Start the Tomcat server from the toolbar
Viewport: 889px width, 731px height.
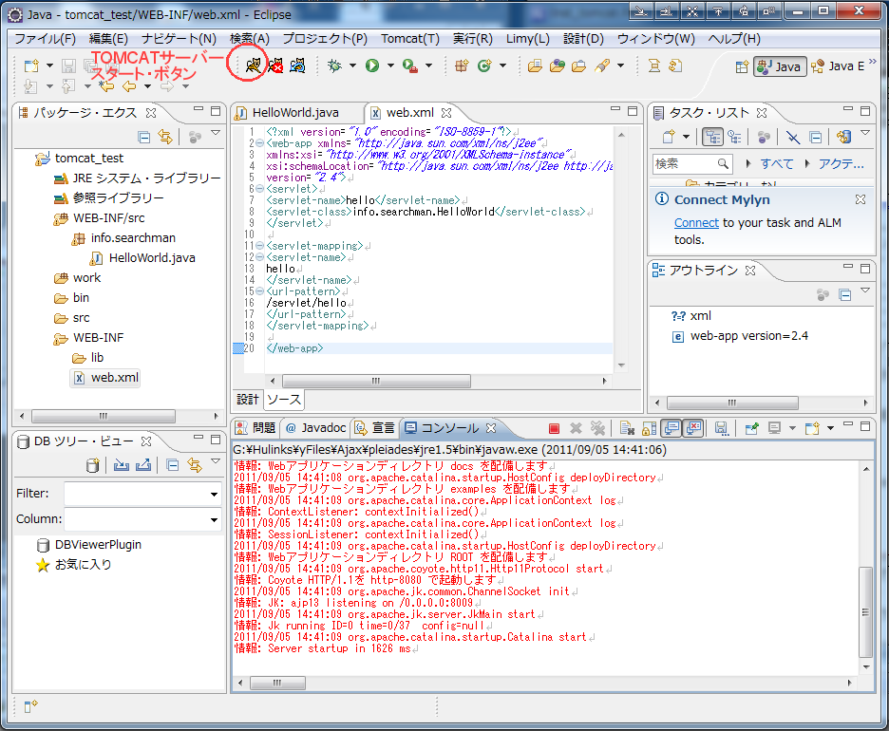(x=253, y=66)
